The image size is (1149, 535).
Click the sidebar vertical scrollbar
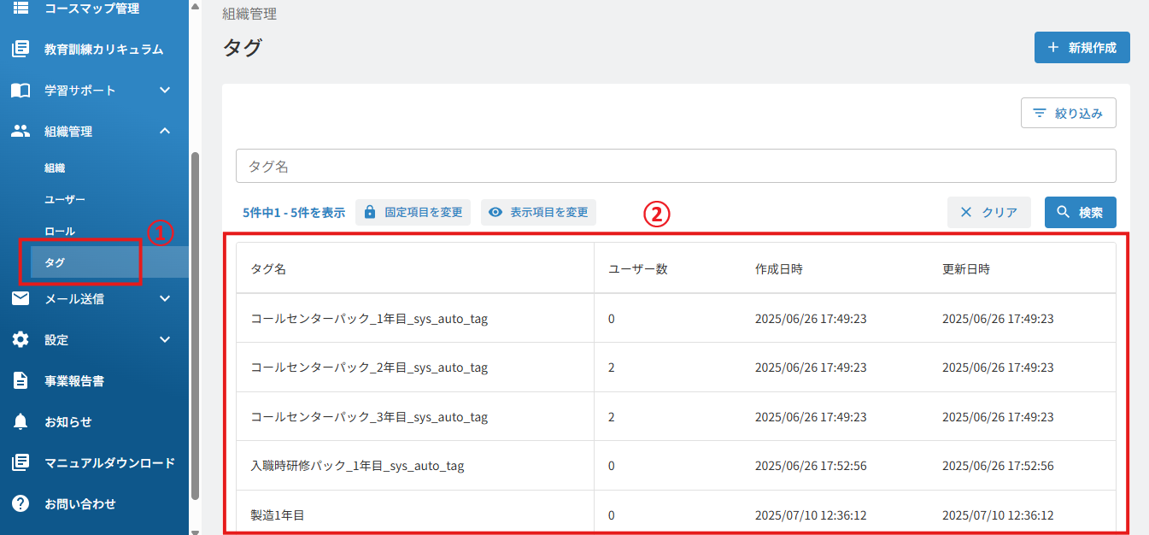(196, 325)
